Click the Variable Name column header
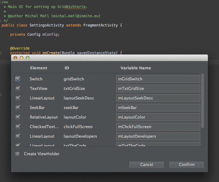This screenshot has width=219, height=182. pos(136,68)
